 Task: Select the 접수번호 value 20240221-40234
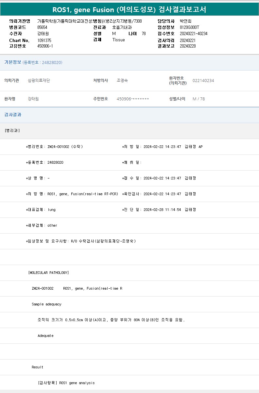[x=194, y=34]
